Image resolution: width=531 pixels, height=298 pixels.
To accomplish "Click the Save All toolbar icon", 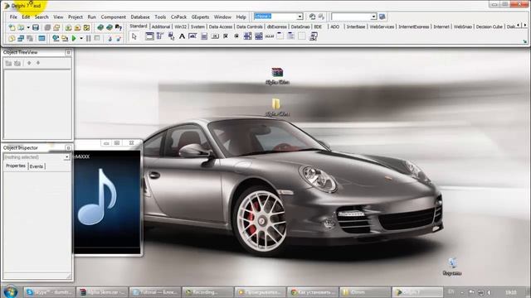I will tap(47, 27).
